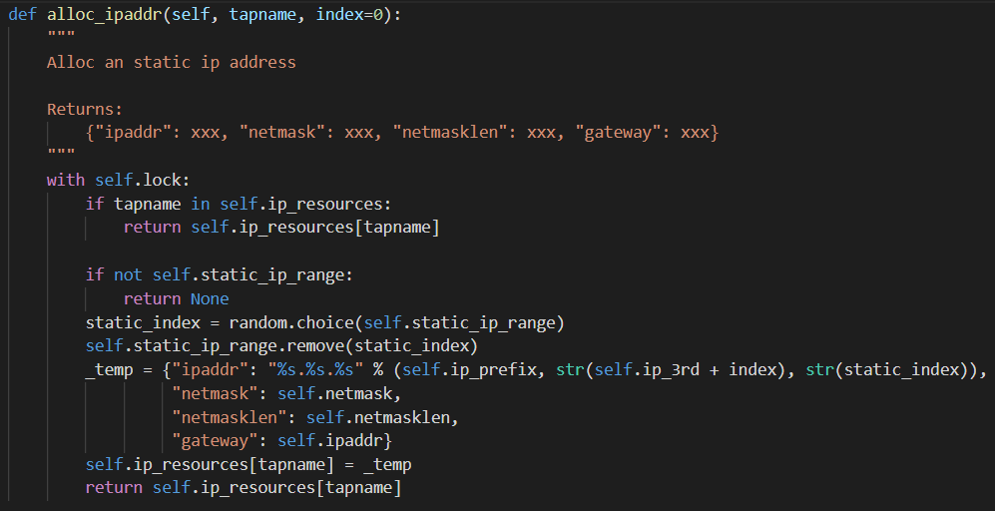Image resolution: width=995 pixels, height=511 pixels.
Task: Click the 'return None' statement
Action: tap(177, 299)
